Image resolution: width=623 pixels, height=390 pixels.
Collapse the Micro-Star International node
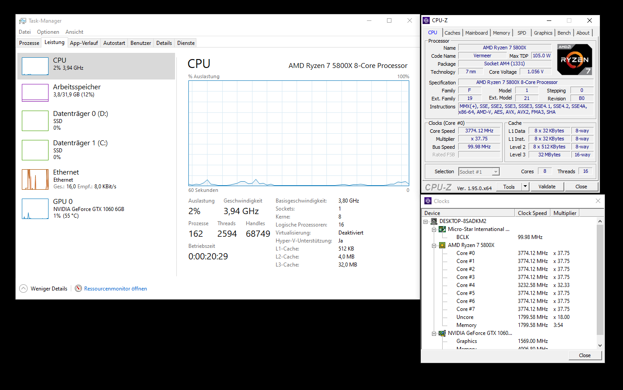[x=434, y=229]
